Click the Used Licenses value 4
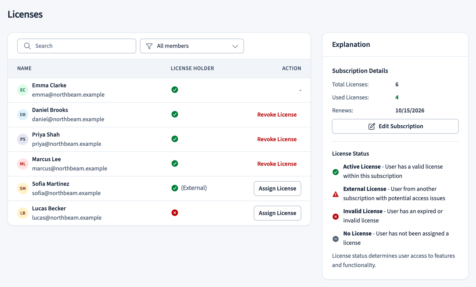The image size is (476, 287). coord(397,97)
